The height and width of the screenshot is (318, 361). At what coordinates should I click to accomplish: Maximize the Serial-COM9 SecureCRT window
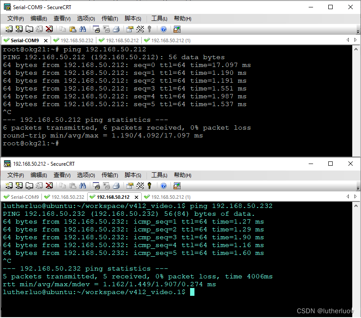(330, 7)
